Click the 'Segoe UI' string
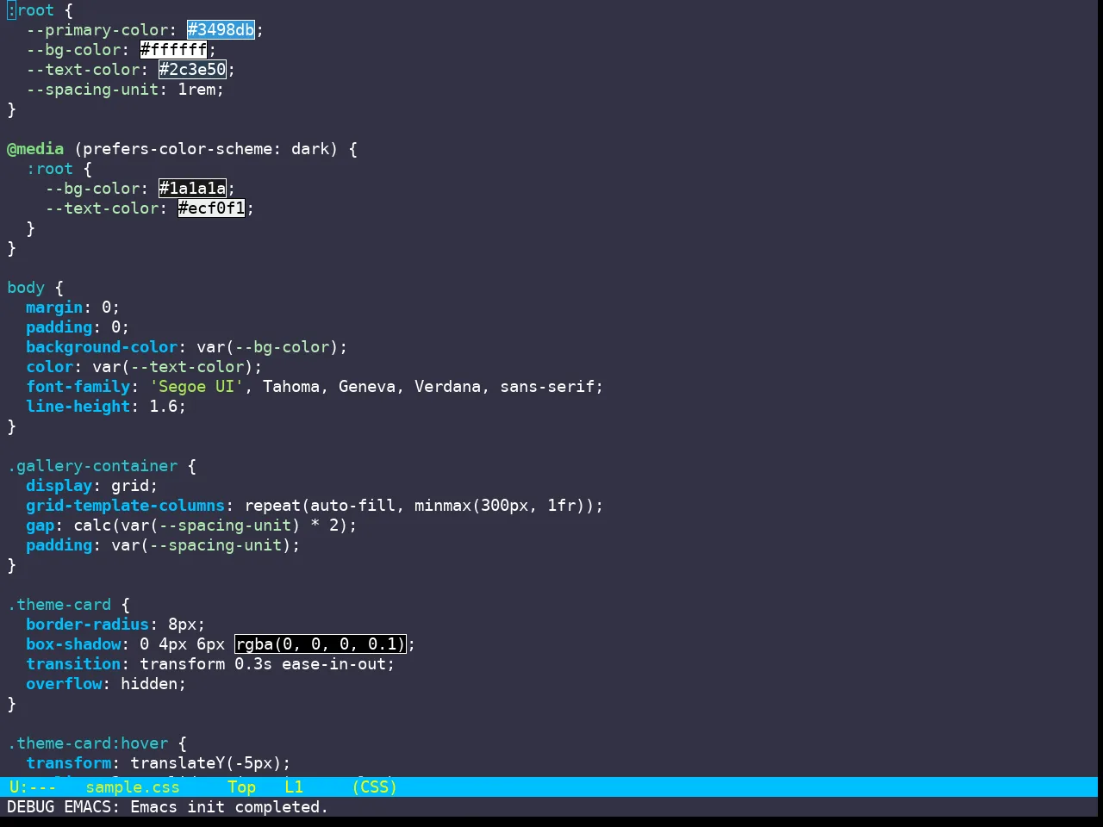 click(197, 387)
